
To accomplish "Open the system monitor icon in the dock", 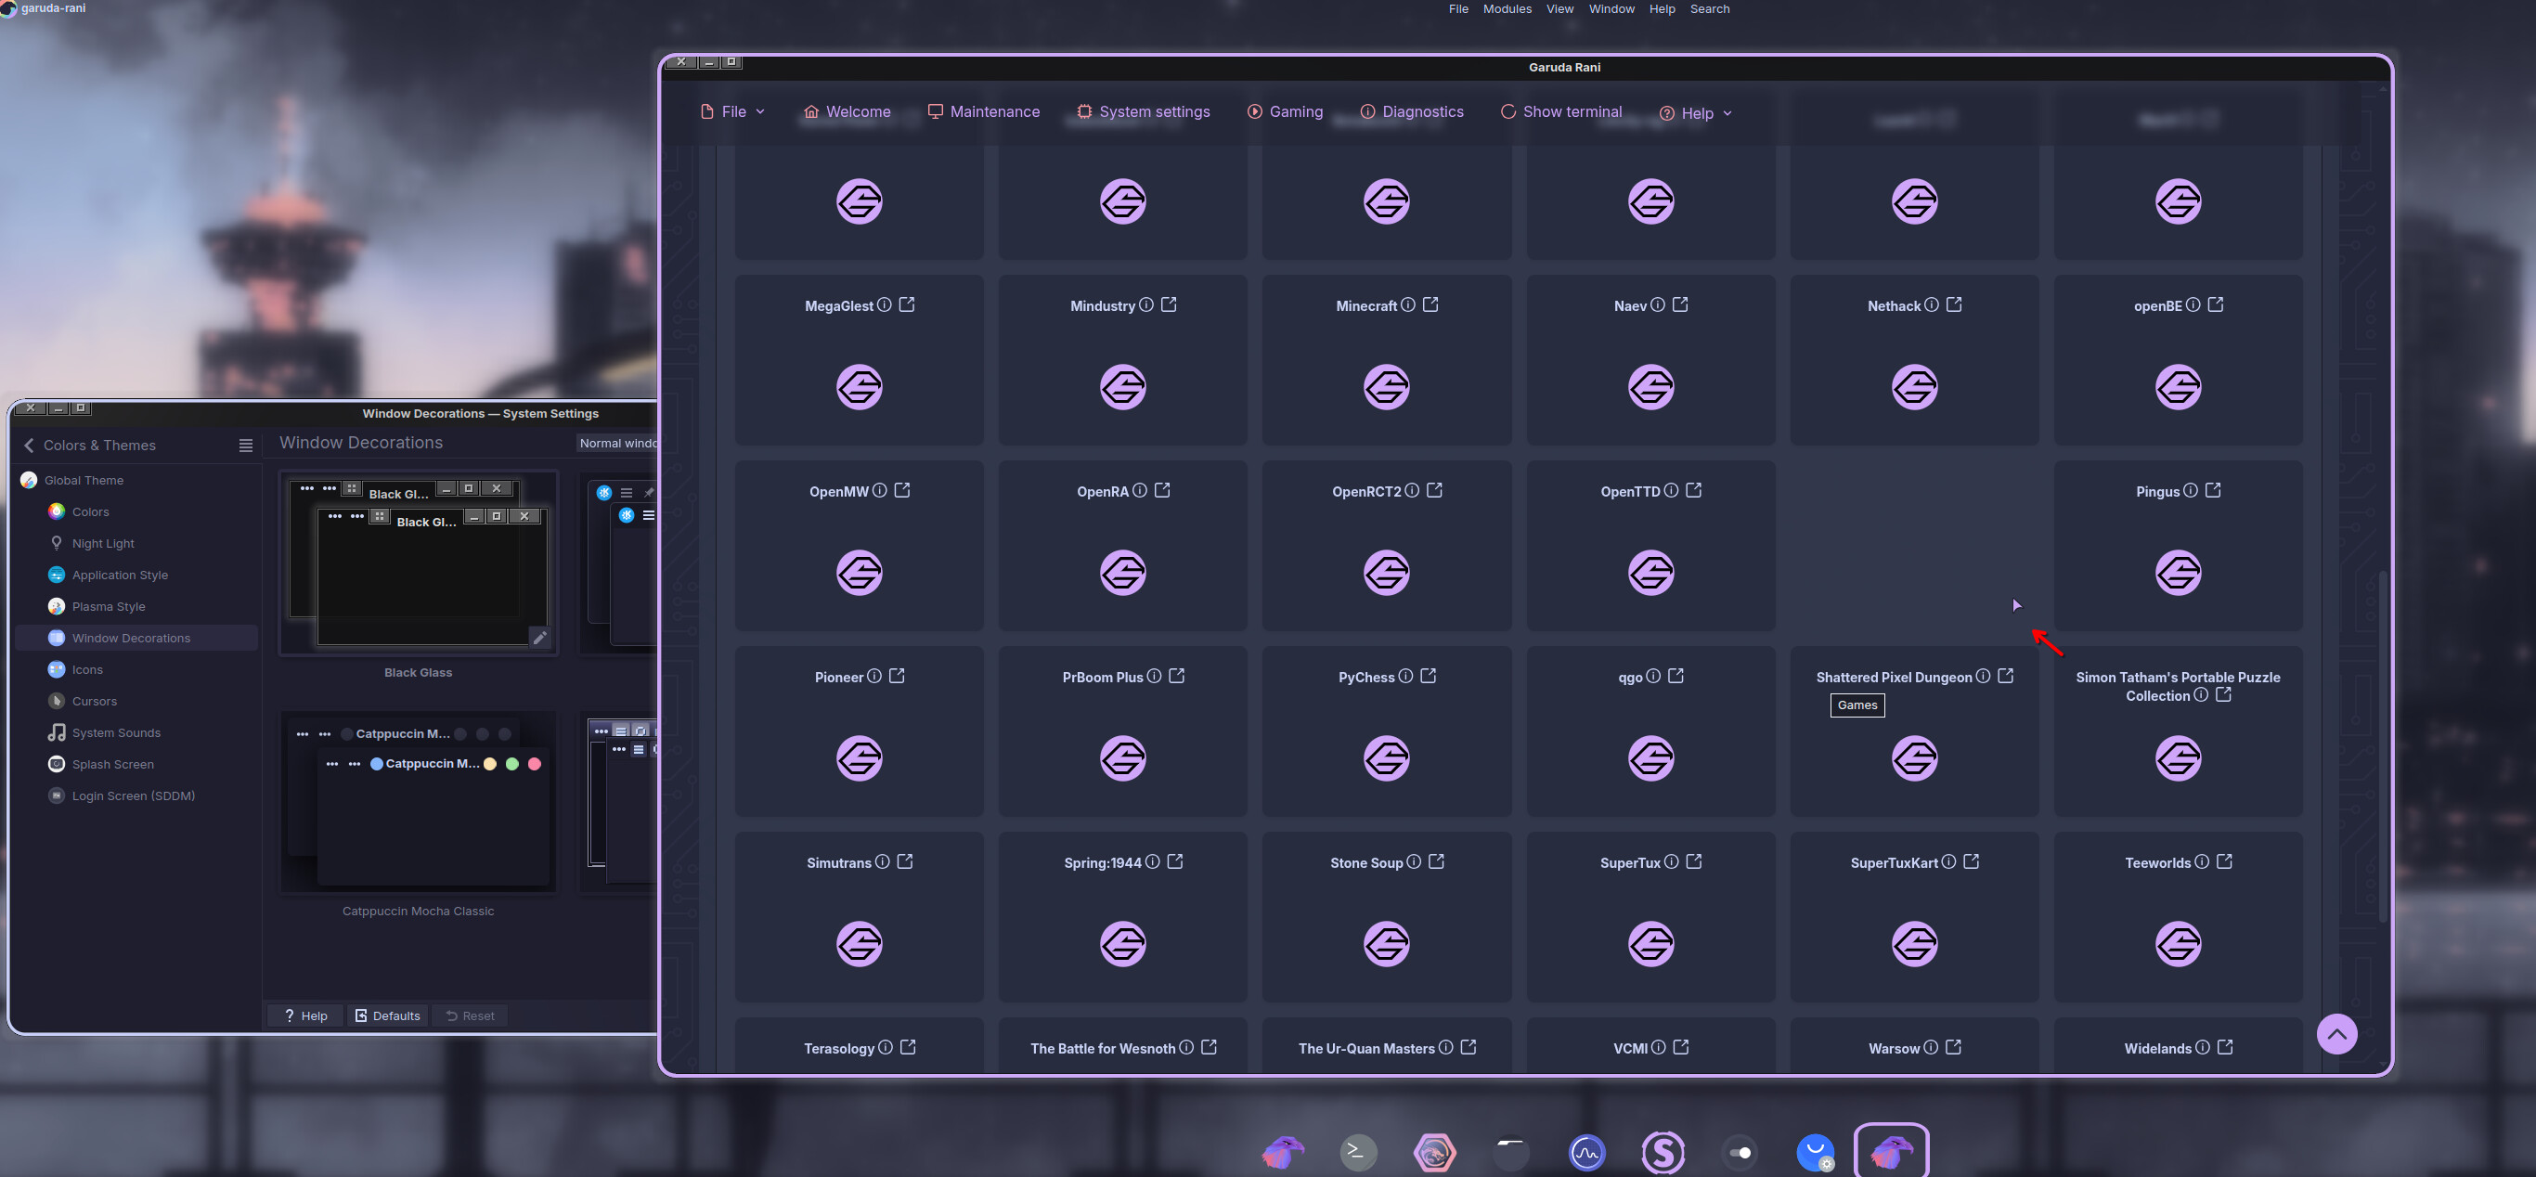I will point(1587,1151).
